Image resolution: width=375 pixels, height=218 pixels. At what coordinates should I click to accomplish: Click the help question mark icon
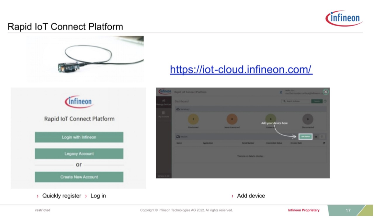pos(325,101)
